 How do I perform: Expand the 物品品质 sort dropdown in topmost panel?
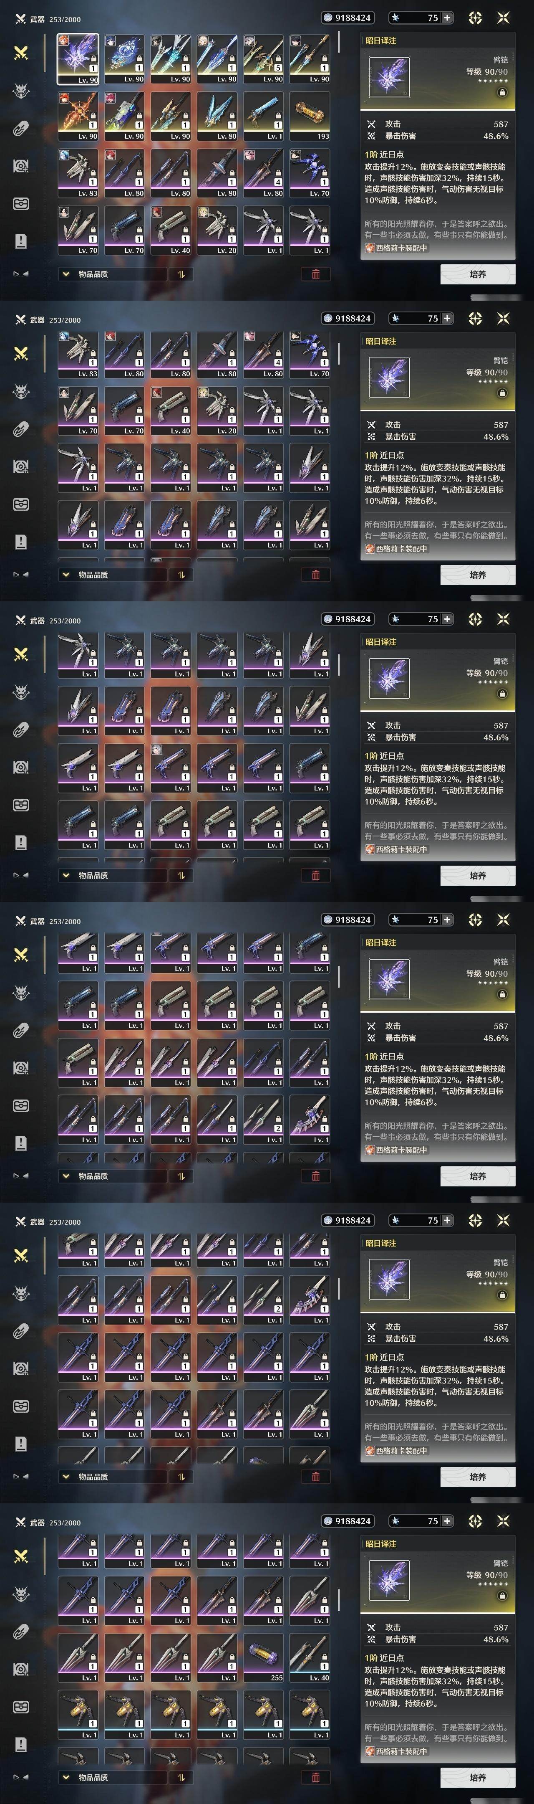(x=112, y=274)
